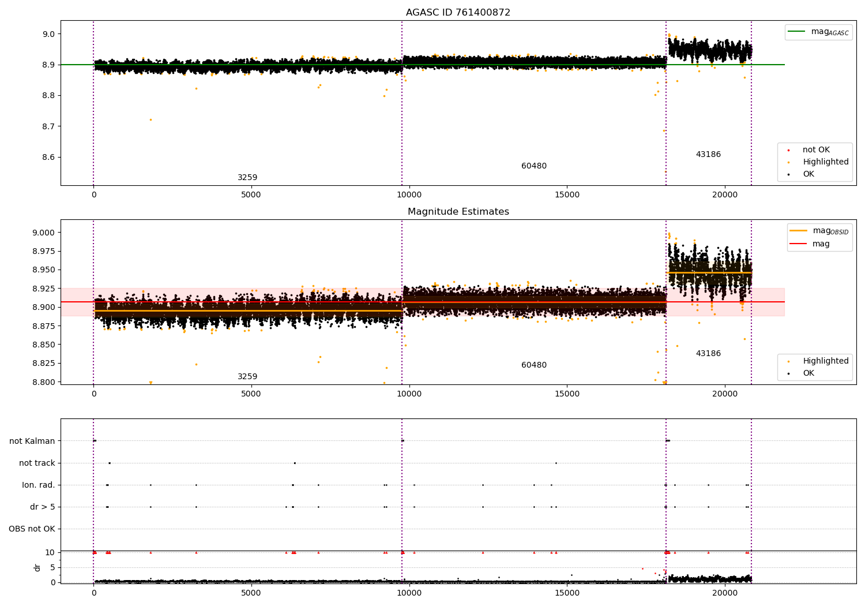
Task: Click the 10 tick on the dr axis
Action: coord(50,553)
